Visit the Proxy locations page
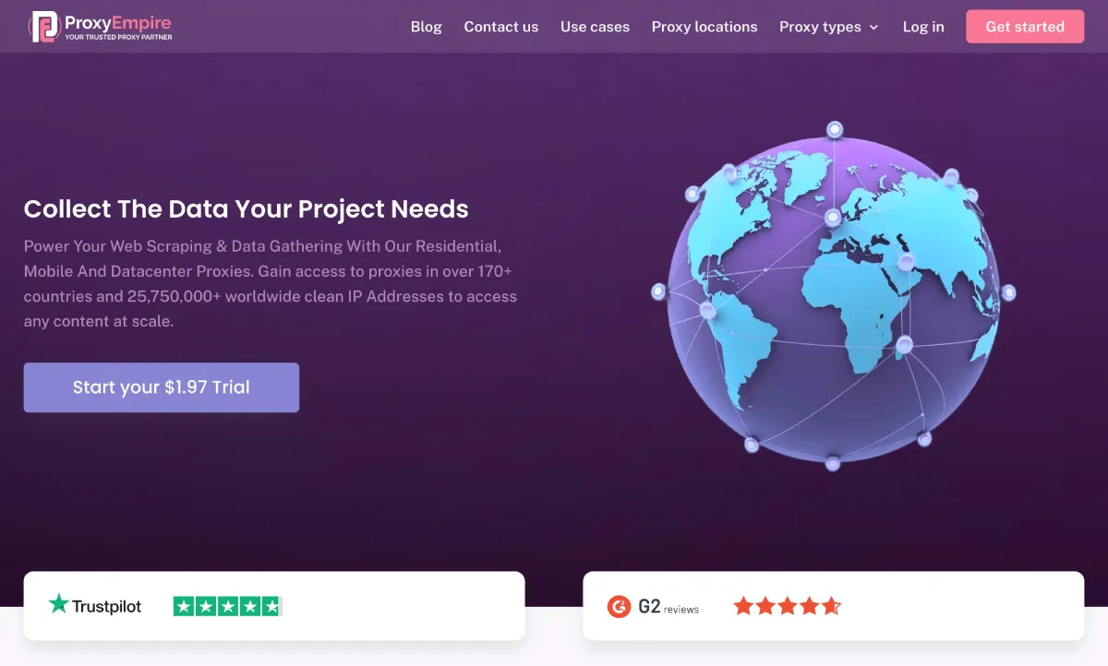 pos(704,27)
